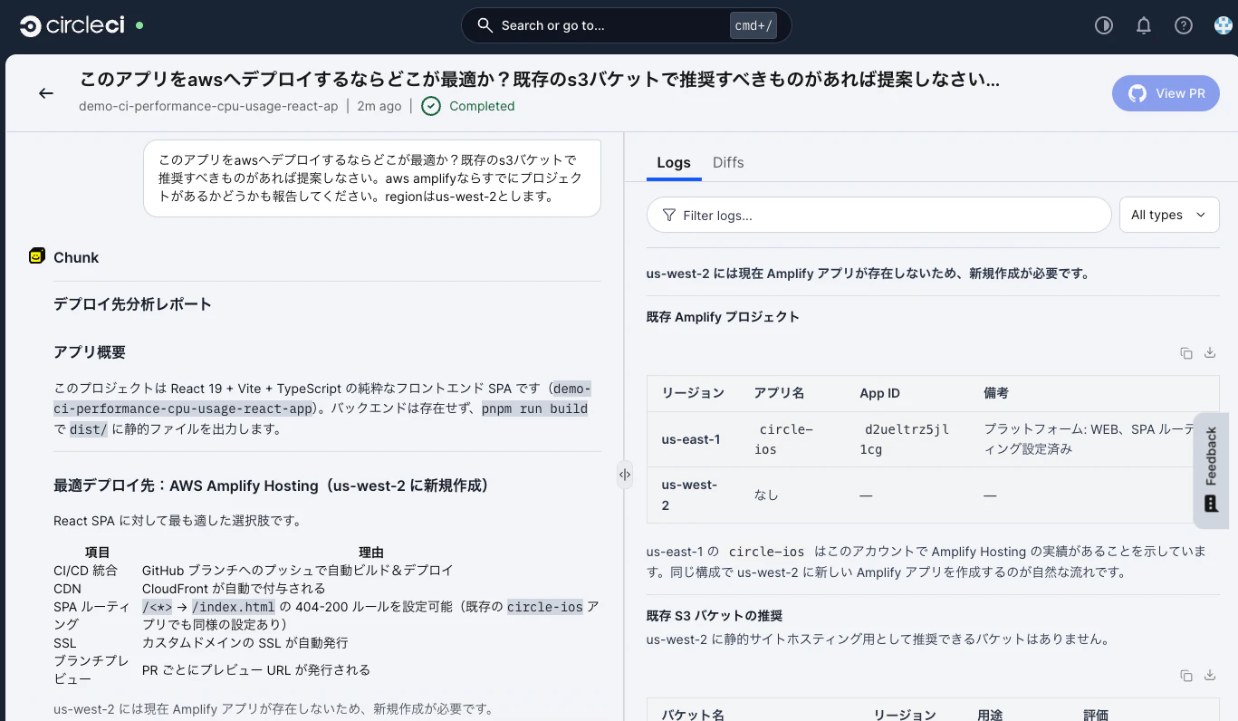Click the CircleCI logo

click(x=72, y=25)
